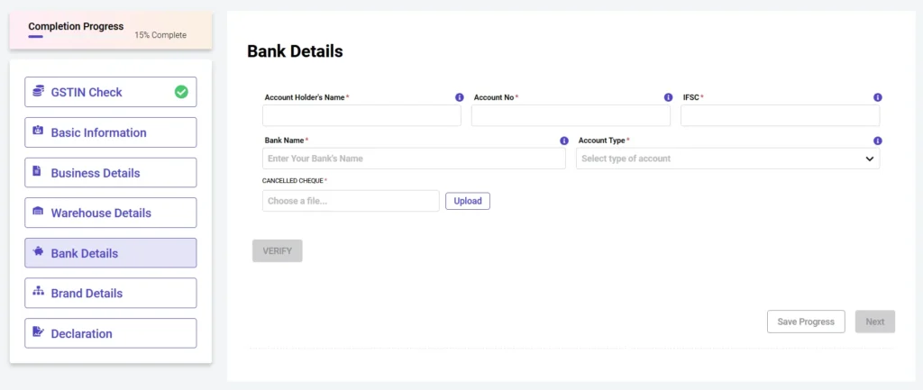This screenshot has width=923, height=390.
Task: Open the Account Type dropdown
Action: pyautogui.click(x=727, y=159)
